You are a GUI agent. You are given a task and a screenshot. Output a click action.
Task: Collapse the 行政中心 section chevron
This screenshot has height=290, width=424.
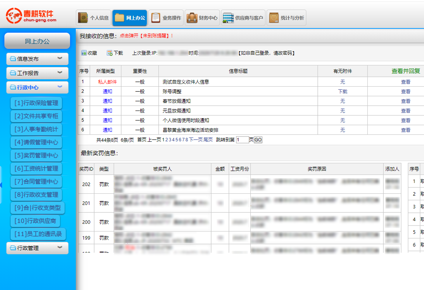click(x=60, y=87)
